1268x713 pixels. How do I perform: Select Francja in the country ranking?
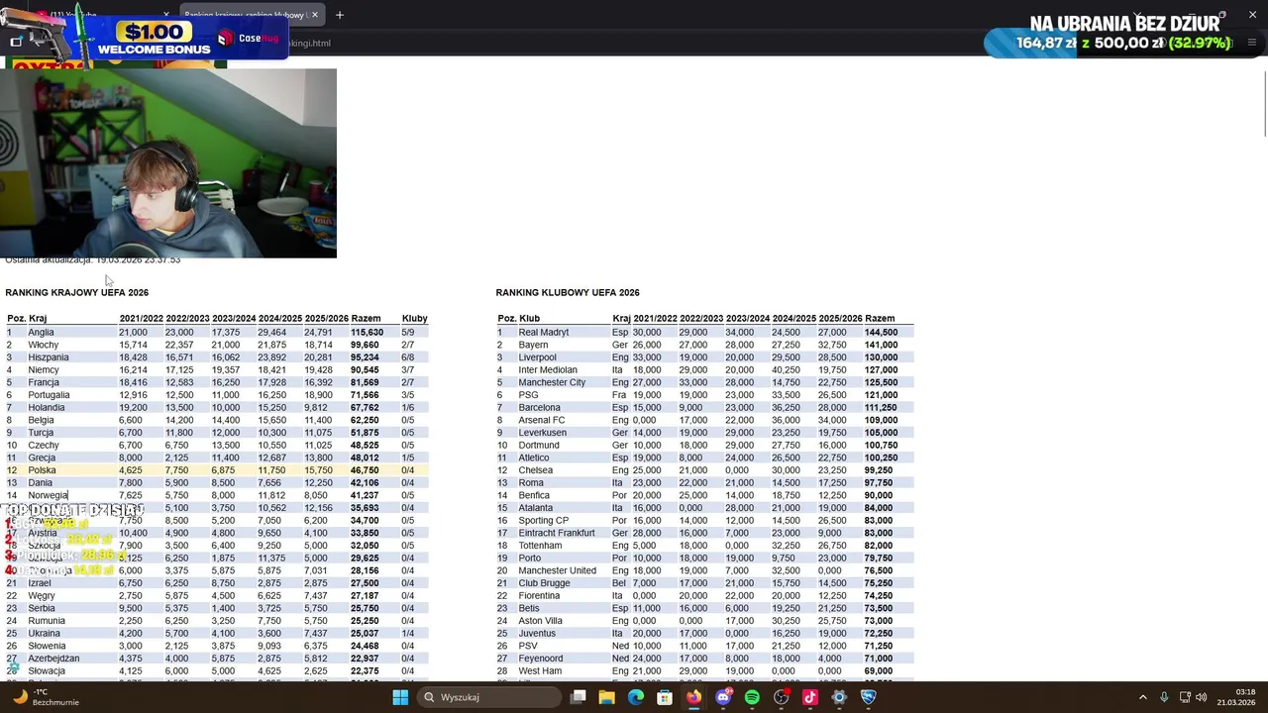click(x=44, y=382)
